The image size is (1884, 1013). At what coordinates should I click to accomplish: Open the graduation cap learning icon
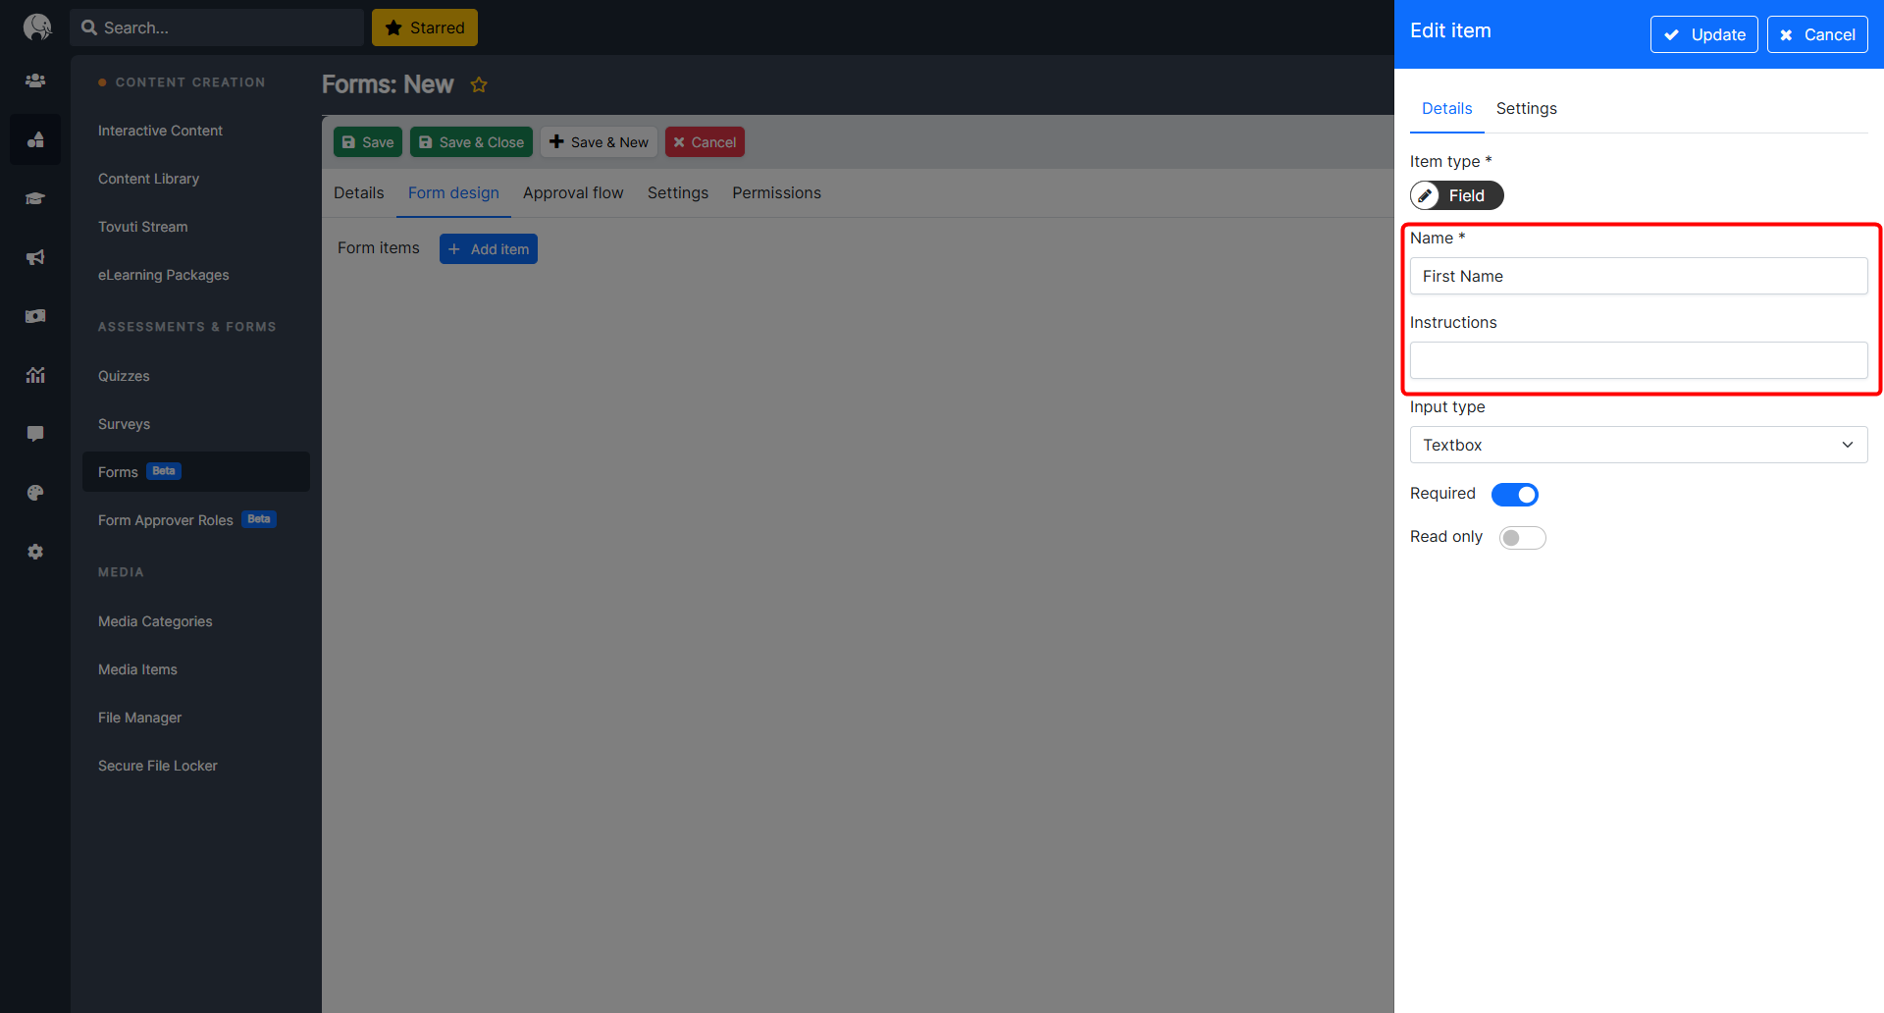coord(35,198)
